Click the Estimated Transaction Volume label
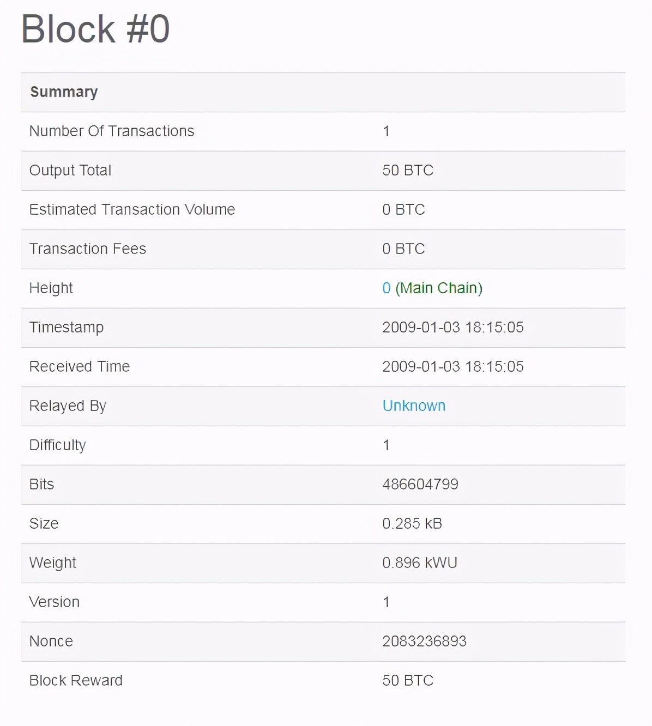The image size is (652, 726). tap(132, 209)
